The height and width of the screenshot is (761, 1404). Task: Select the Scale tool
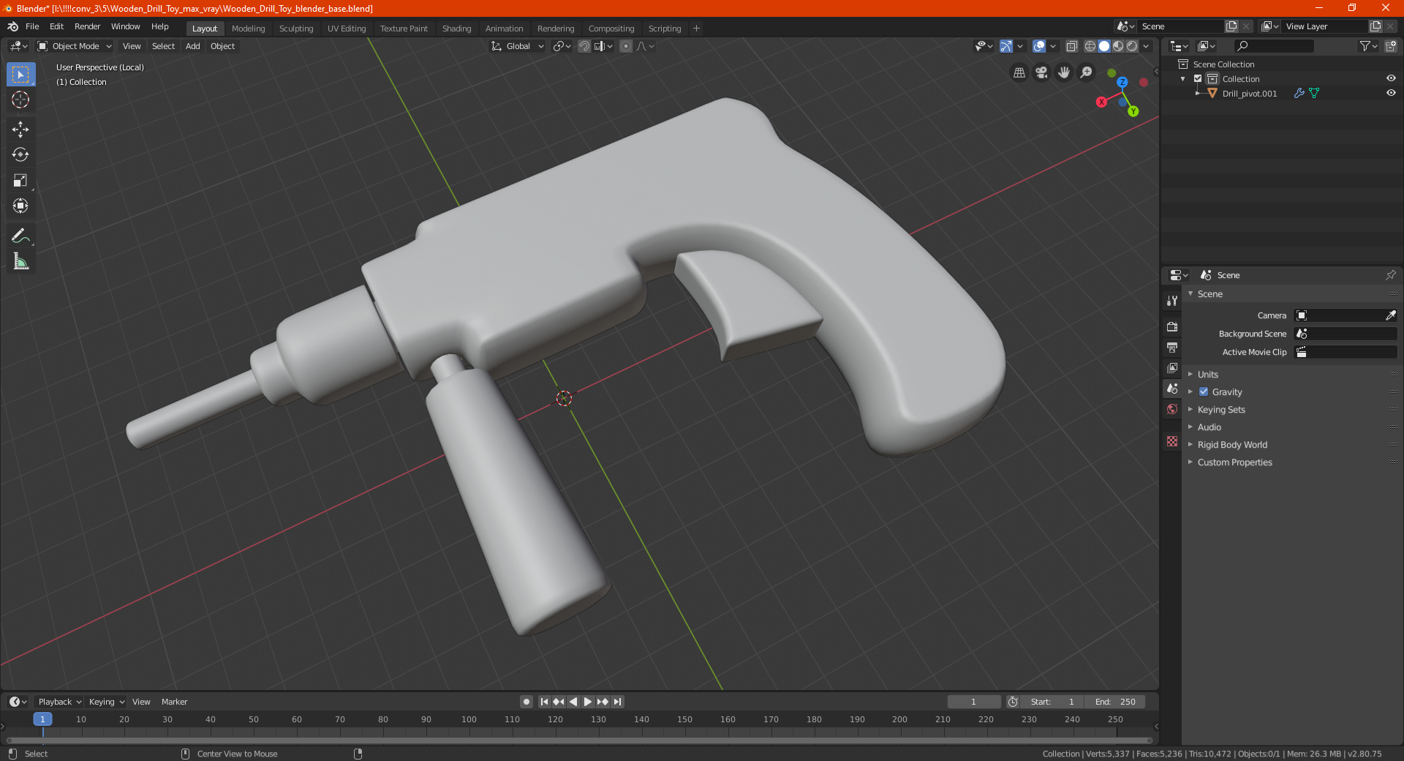point(20,181)
